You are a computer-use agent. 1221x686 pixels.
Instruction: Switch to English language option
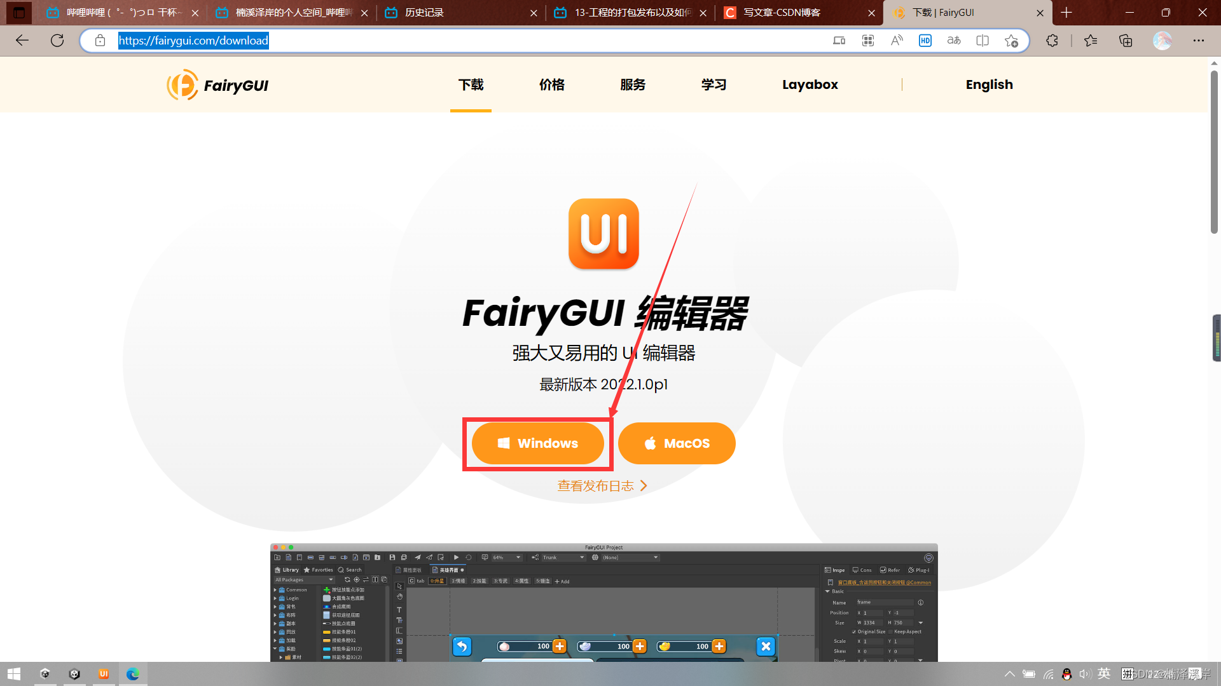click(x=990, y=84)
